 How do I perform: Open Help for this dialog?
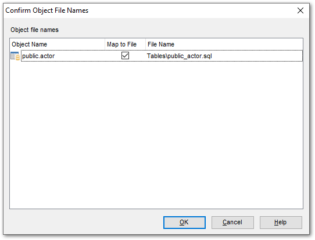tap(281, 223)
